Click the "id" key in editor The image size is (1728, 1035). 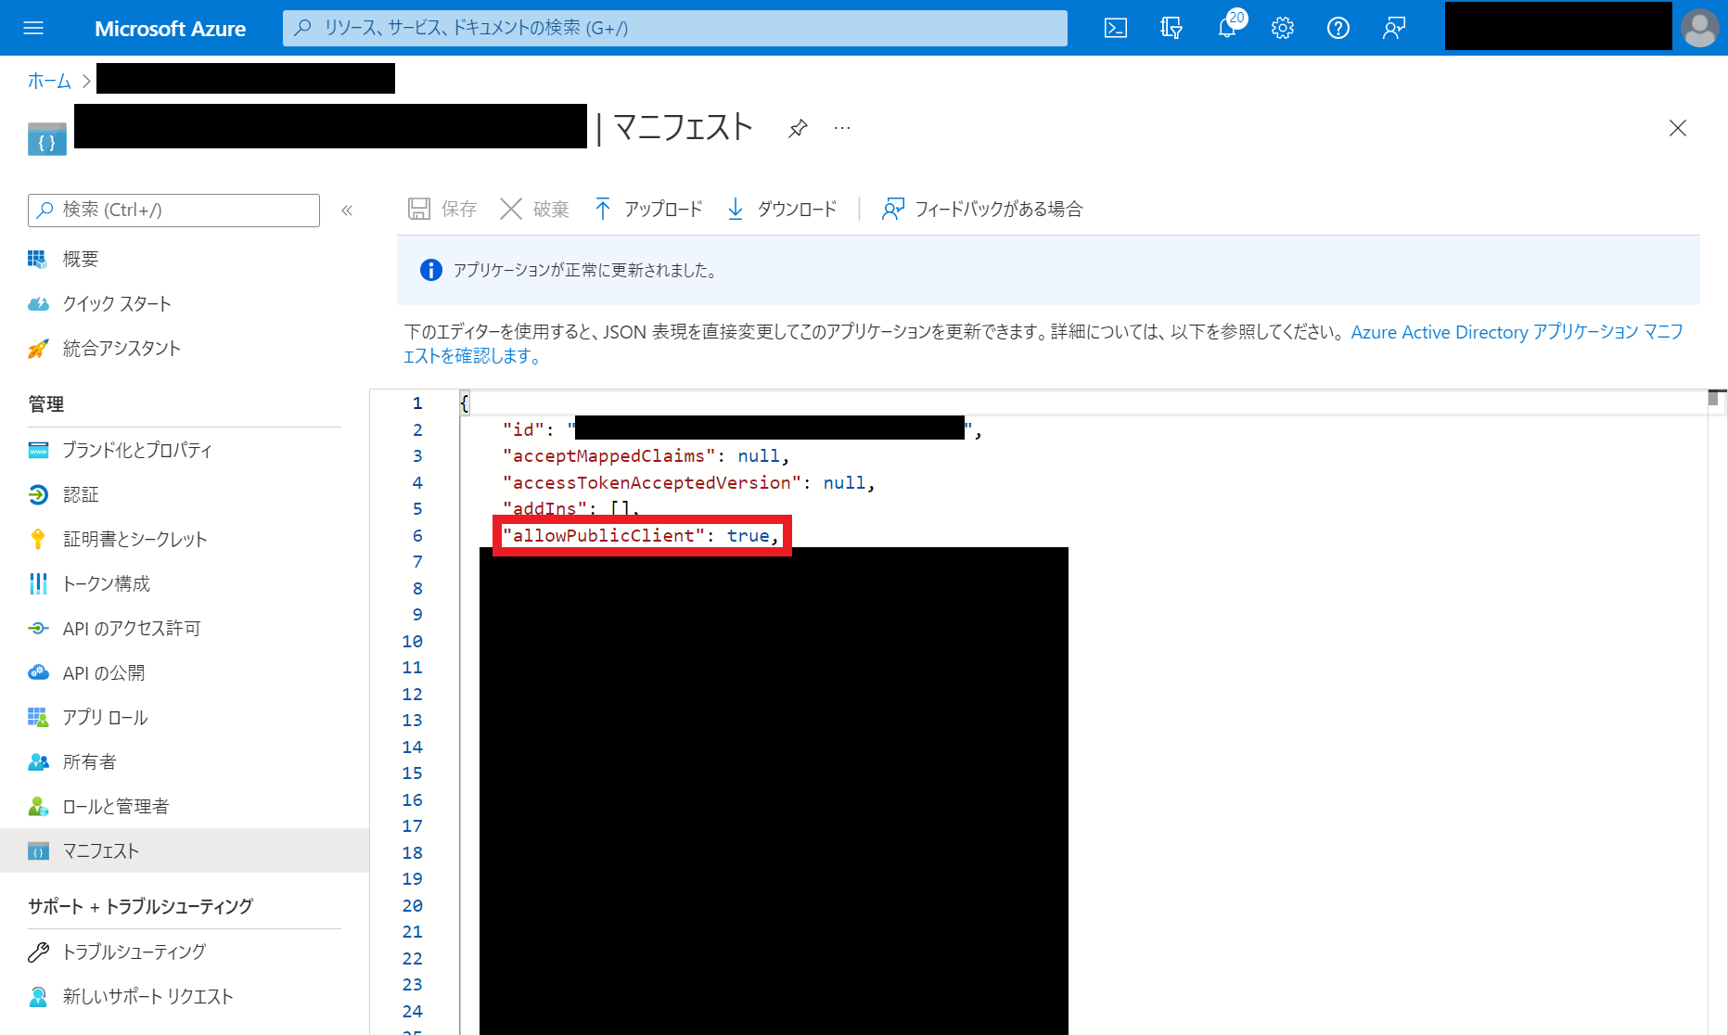[x=523, y=429]
